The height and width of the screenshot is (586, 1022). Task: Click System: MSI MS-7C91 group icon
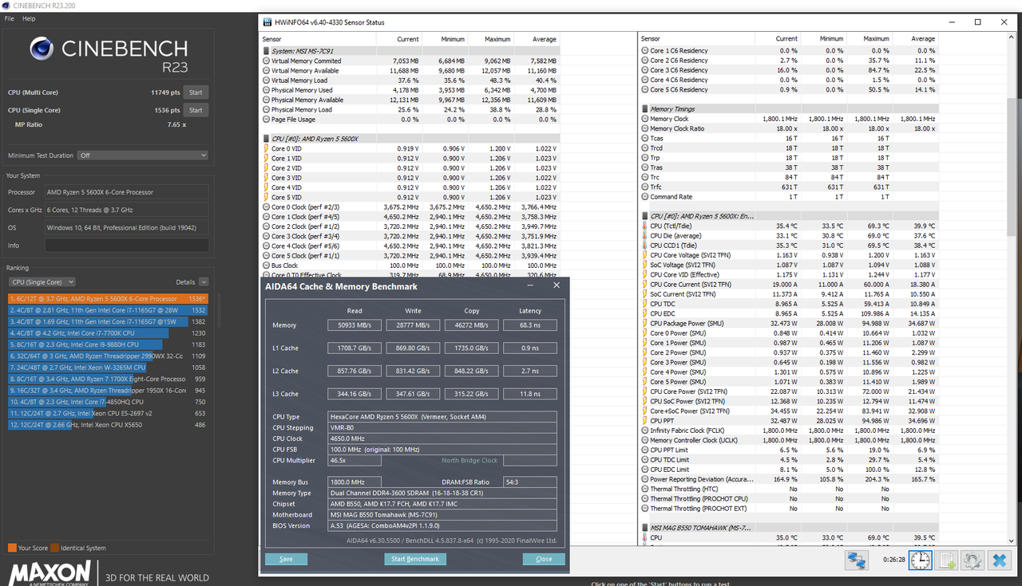(266, 50)
